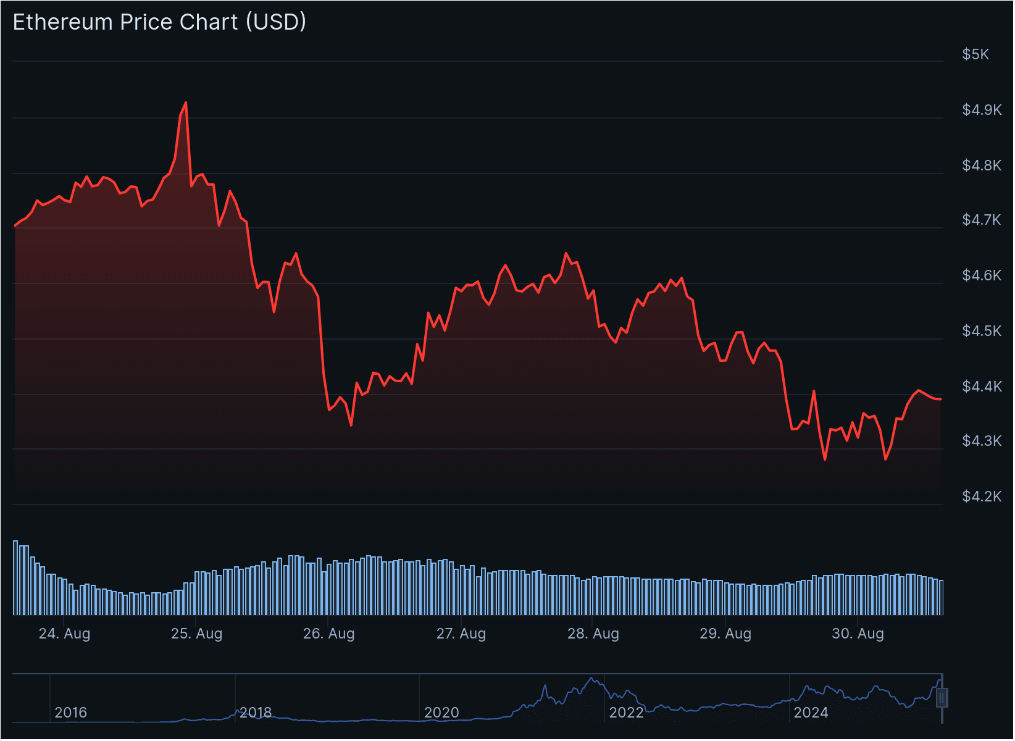The image size is (1015, 741).
Task: Click the $4.4K price axis label
Action: point(982,387)
